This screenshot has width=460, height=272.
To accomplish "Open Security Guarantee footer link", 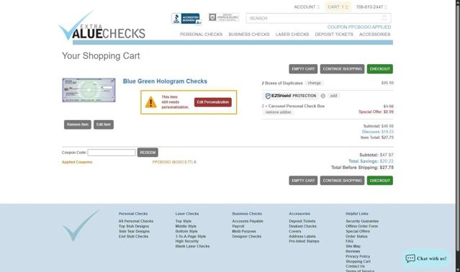I will coord(362,222).
